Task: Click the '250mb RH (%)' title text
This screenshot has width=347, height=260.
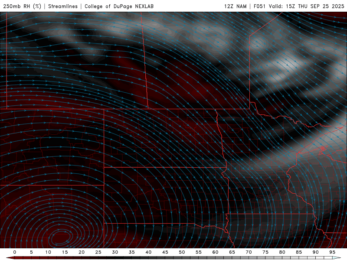Action: pyautogui.click(x=22, y=6)
